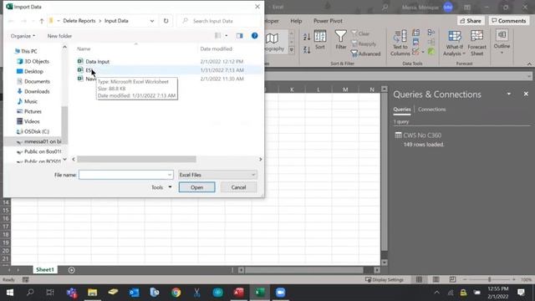The width and height of the screenshot is (535, 301).
Task: Open the view options dropdown arrow
Action: pyautogui.click(x=227, y=36)
